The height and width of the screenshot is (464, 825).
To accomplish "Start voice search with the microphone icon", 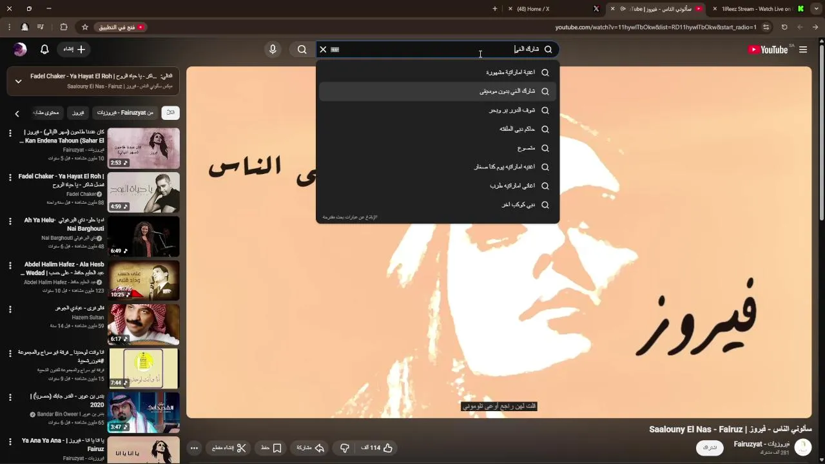I will [x=273, y=50].
